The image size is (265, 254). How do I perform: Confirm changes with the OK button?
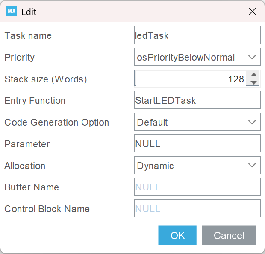(x=177, y=235)
